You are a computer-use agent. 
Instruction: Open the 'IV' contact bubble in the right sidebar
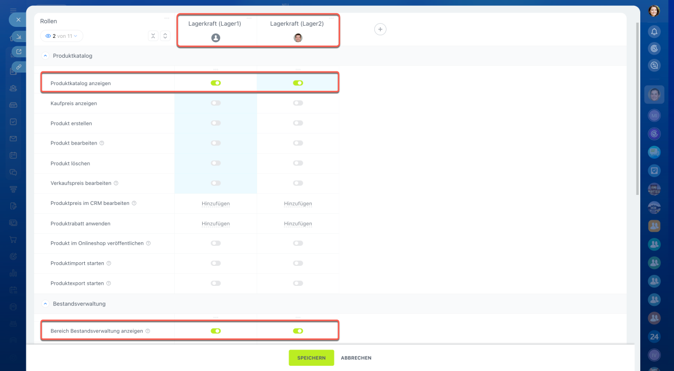click(654, 355)
